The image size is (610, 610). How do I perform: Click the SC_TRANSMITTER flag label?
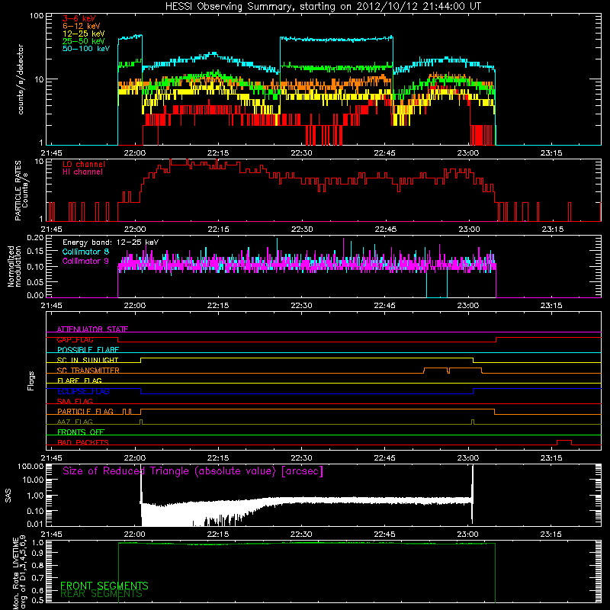[88, 371]
